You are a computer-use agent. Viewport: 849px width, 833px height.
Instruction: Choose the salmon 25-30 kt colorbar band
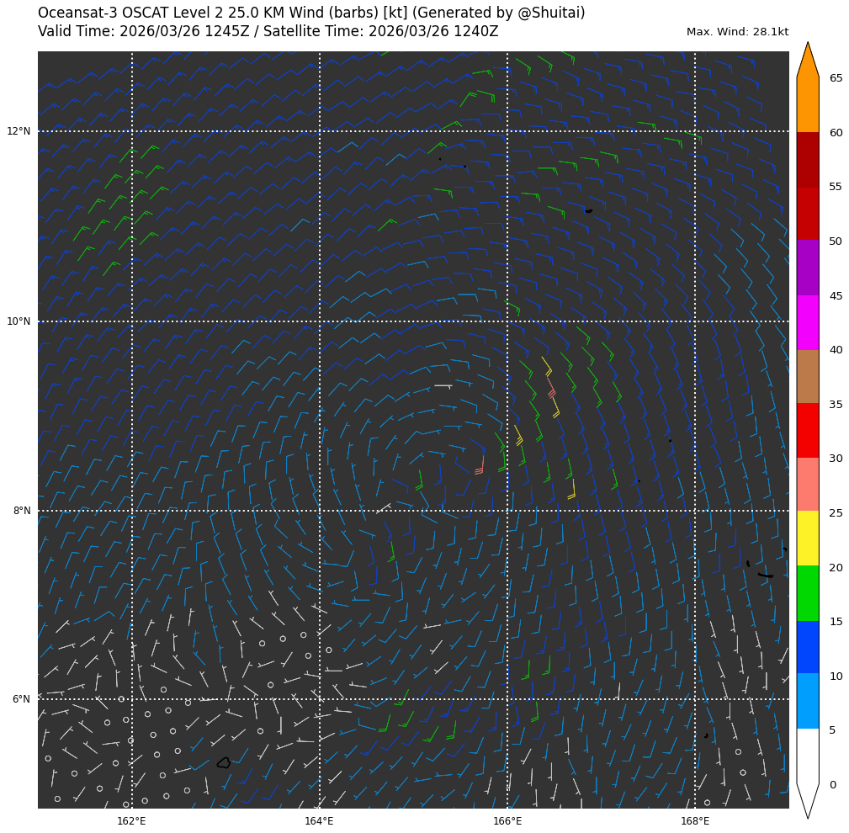(807, 484)
